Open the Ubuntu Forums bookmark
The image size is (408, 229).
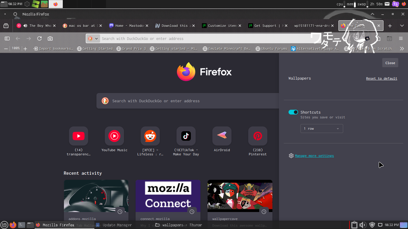[x=271, y=49]
